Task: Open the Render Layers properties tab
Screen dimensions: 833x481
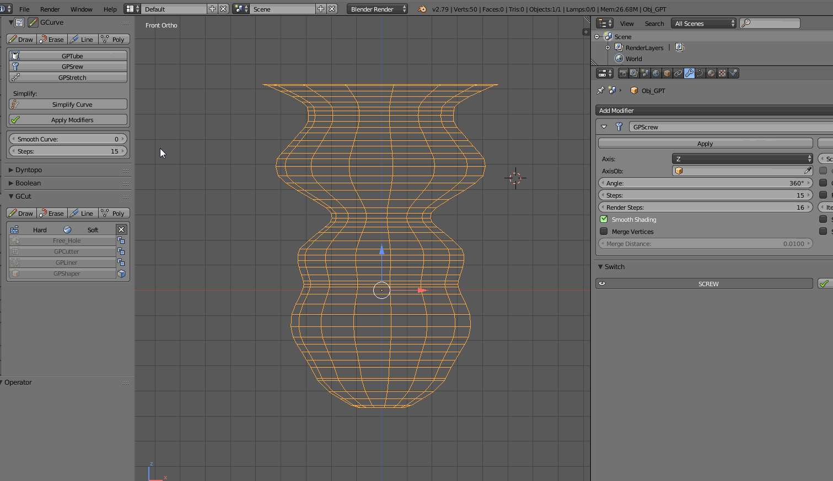Action: pos(634,73)
